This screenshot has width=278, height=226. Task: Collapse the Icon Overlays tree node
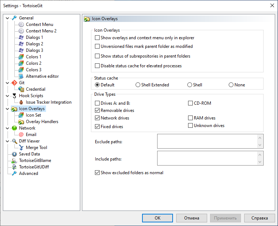tap(8, 109)
